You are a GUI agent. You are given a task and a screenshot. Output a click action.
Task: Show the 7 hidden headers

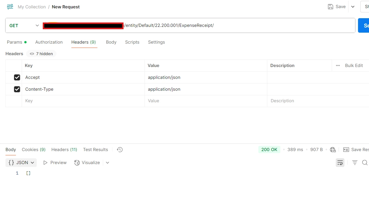click(x=41, y=54)
